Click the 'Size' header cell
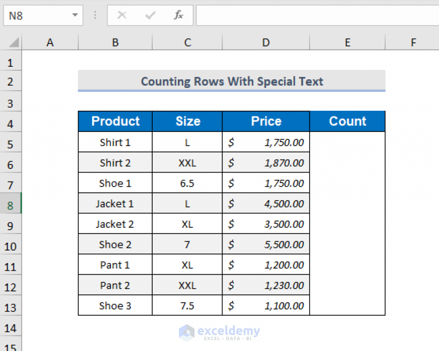This screenshot has height=351, width=439. (187, 122)
